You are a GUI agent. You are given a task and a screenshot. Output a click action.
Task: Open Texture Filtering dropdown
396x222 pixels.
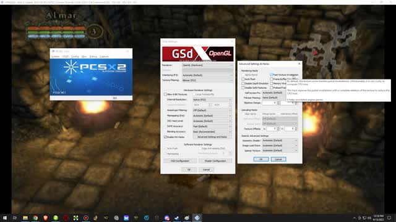click(208, 80)
